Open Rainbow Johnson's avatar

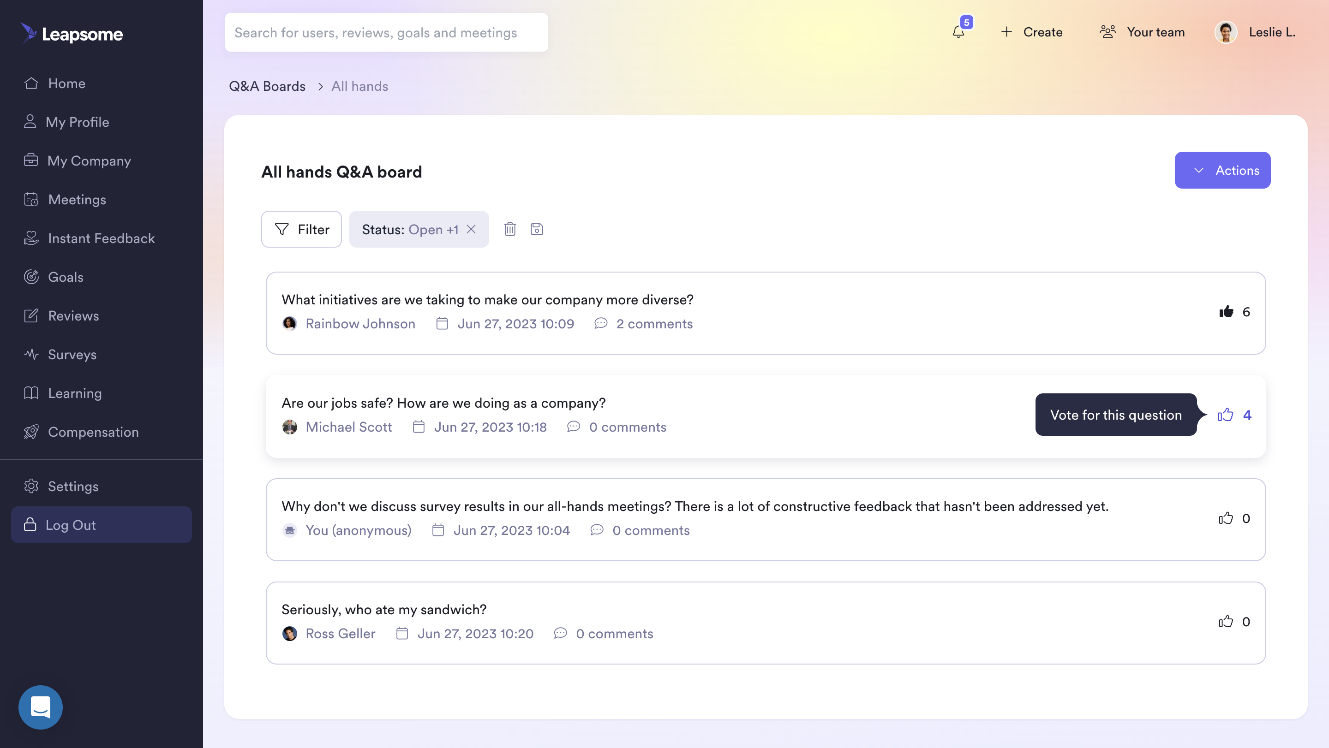pos(289,323)
